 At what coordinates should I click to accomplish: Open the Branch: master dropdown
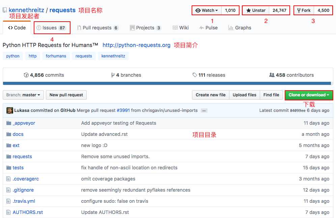[23, 95]
